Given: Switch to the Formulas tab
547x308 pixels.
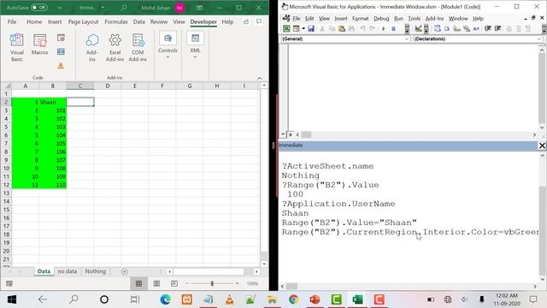Looking at the screenshot, I should [x=116, y=21].
